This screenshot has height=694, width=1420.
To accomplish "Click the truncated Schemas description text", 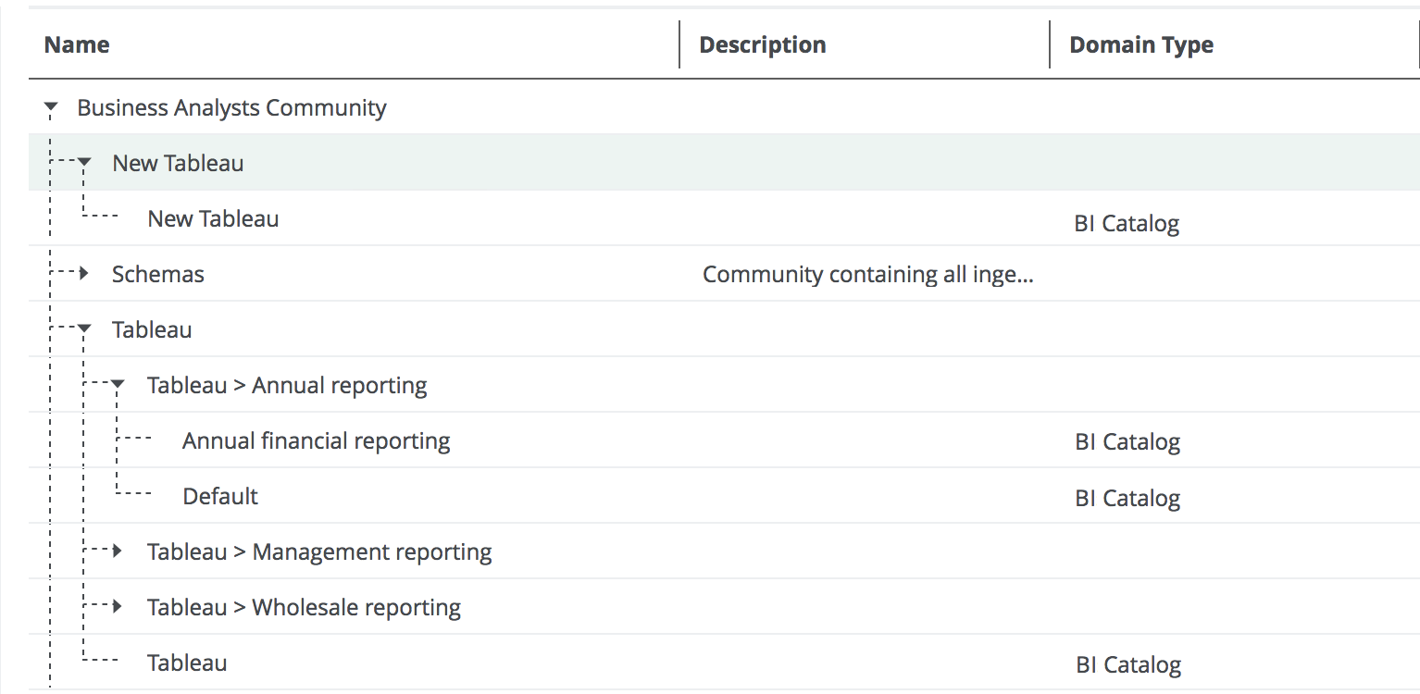I will click(x=867, y=275).
